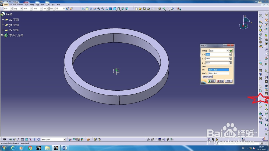Viewport: 269px width, 151px height.
Task: Click the Windows Start button
Action: pyautogui.click(x=4, y=148)
